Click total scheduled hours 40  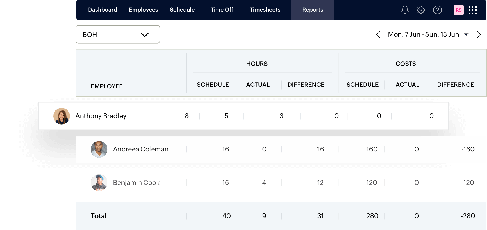[226, 216]
